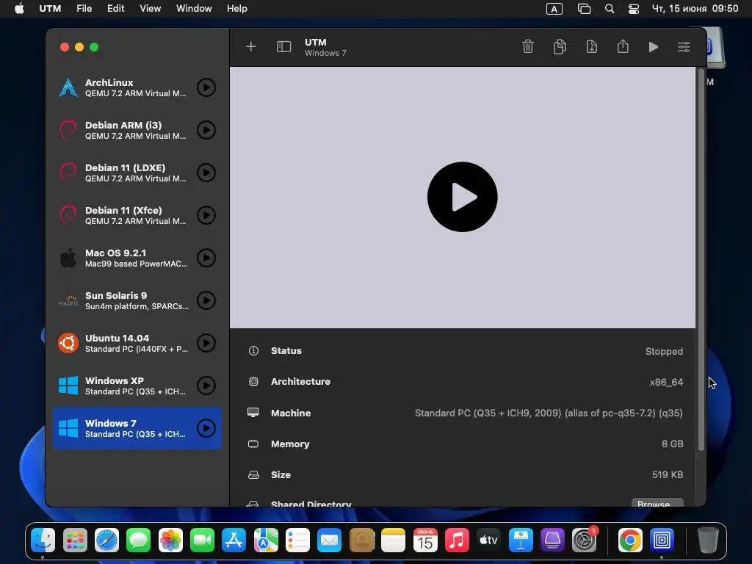Open Safari from the Dock
Image resolution: width=752 pixels, height=564 pixels.
[106, 540]
